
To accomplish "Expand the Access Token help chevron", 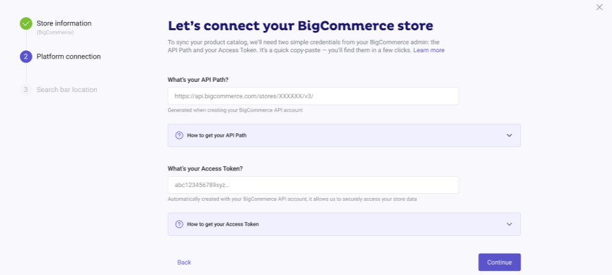I will coord(509,224).
